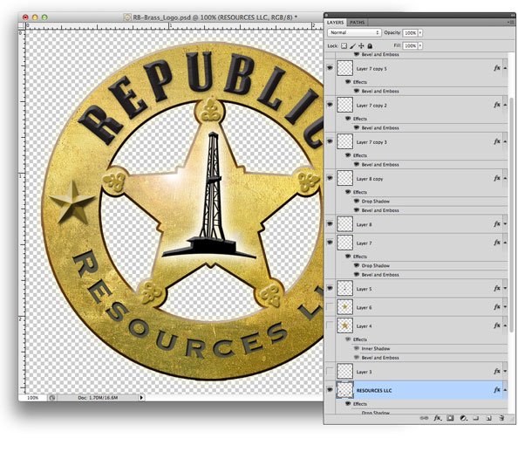The image size is (518, 452).
Task: Open the status bar info popup arrow
Action: pos(141,397)
